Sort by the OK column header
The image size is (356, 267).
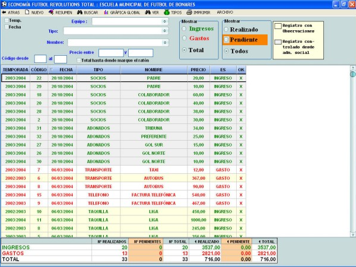(x=241, y=70)
